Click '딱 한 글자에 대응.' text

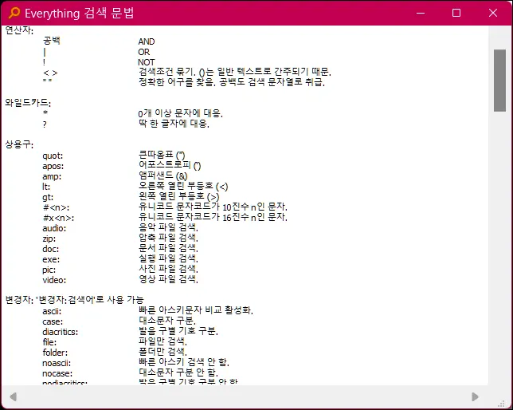174,124
